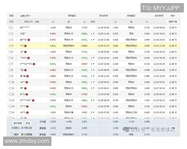Enable the 国家 checkbox
The width and height of the screenshot is (187, 149).
tap(12, 134)
